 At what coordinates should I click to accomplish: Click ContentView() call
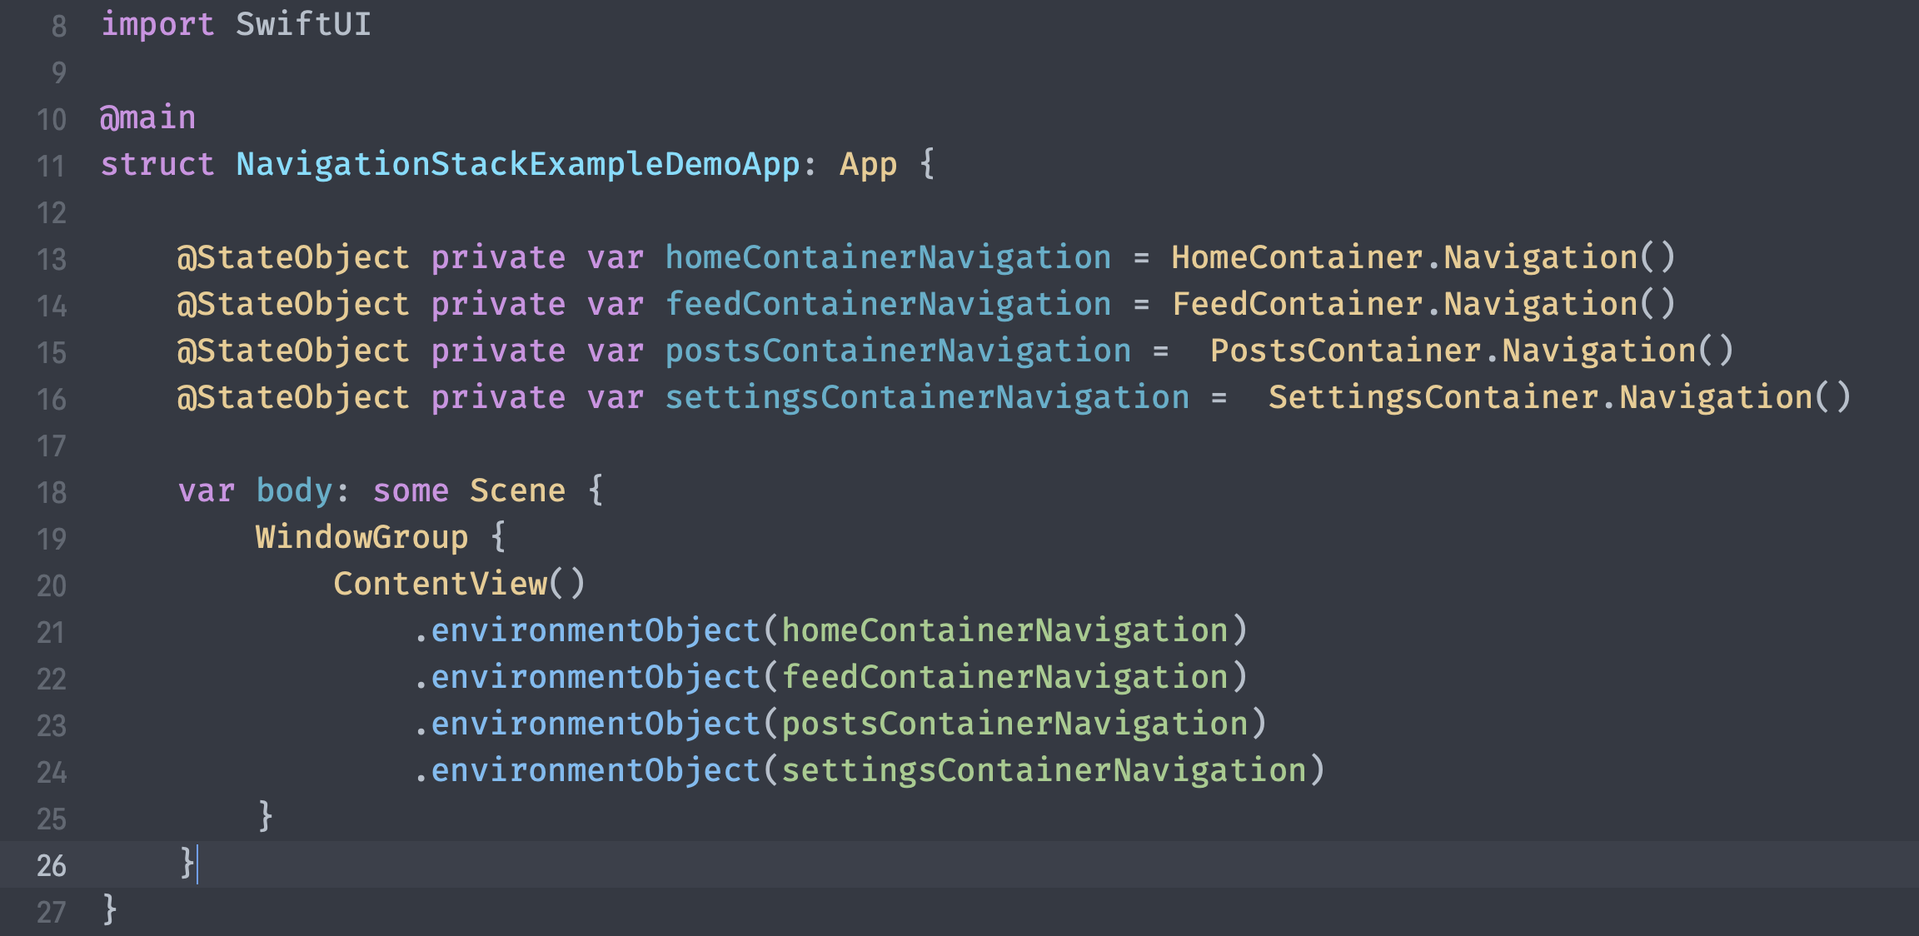tap(459, 585)
